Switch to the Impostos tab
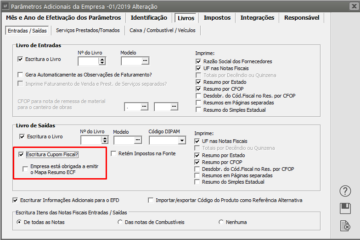The width and height of the screenshot is (360, 240). pos(217,18)
